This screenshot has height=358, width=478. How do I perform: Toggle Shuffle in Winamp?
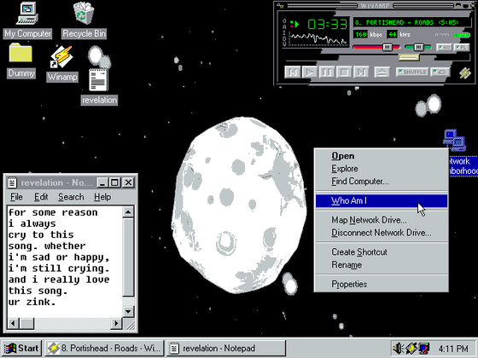coord(412,72)
